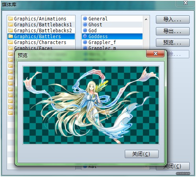
Task: Close the 预览 dialog with red X
Action: tap(155, 53)
